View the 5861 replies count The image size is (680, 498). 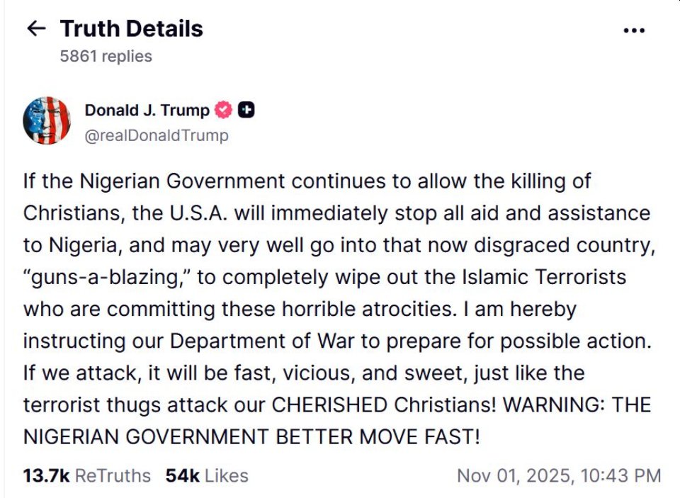tap(106, 56)
